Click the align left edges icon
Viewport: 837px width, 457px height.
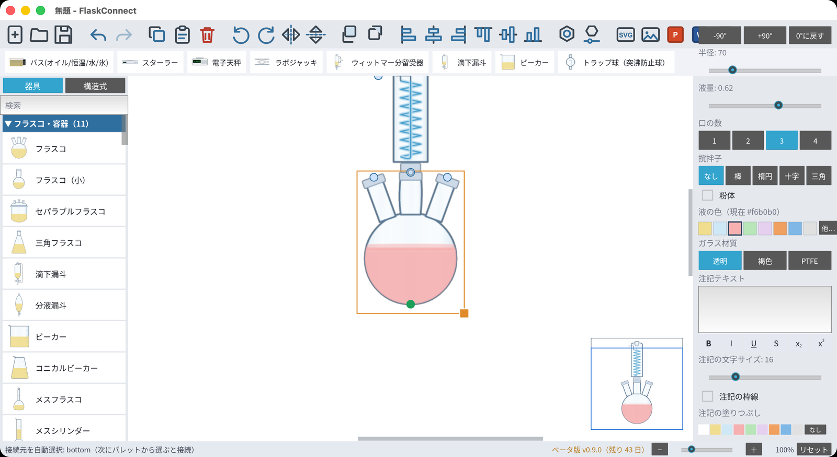[x=408, y=35]
